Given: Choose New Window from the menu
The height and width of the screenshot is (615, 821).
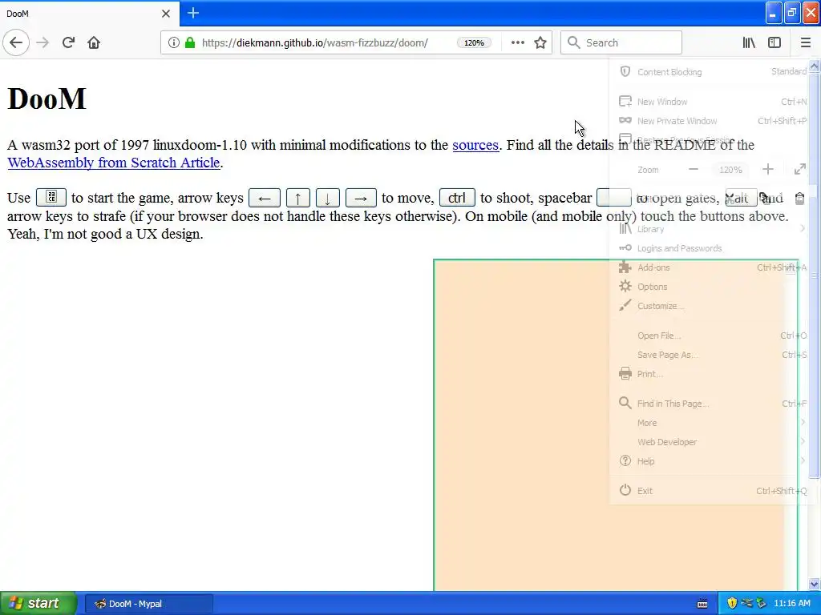Looking at the screenshot, I should pyautogui.click(x=713, y=102).
